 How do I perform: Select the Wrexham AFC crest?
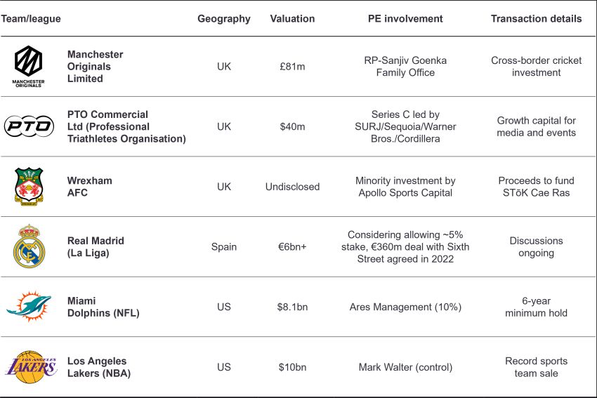[29, 186]
